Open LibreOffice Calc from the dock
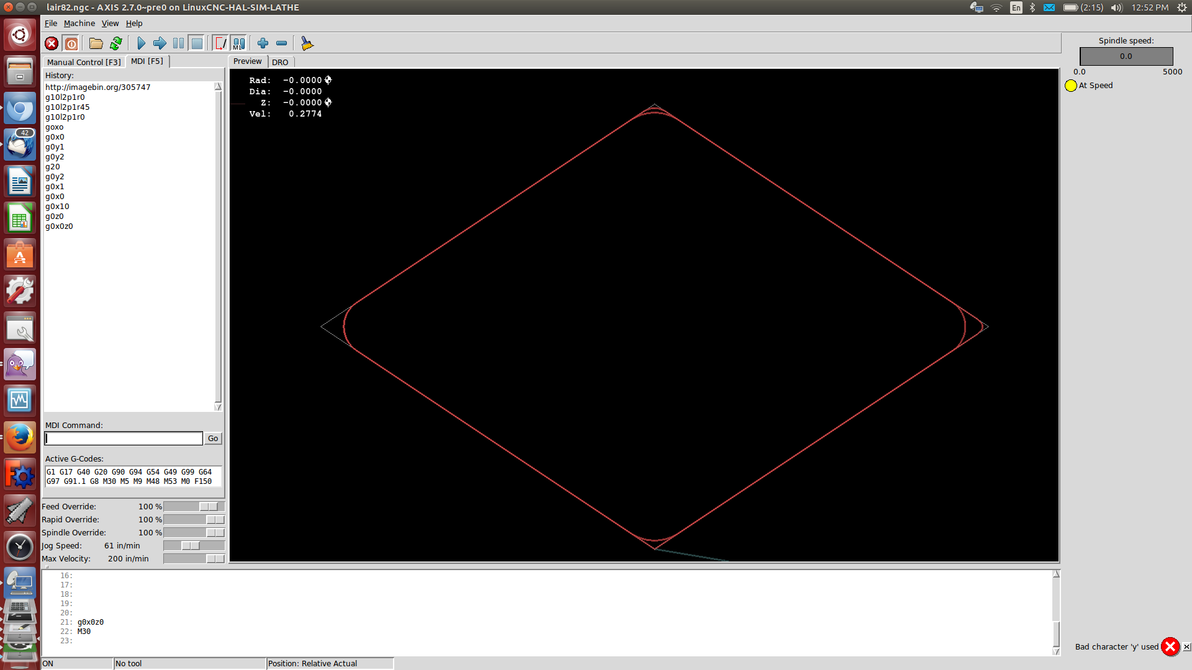Screen dimensions: 1192x670 click(20, 218)
